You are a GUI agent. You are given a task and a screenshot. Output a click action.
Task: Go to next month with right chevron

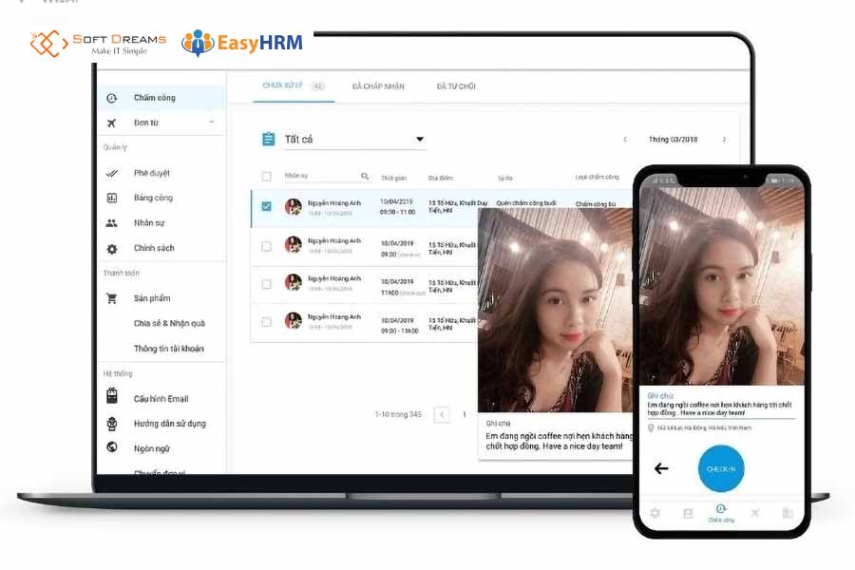(x=724, y=139)
